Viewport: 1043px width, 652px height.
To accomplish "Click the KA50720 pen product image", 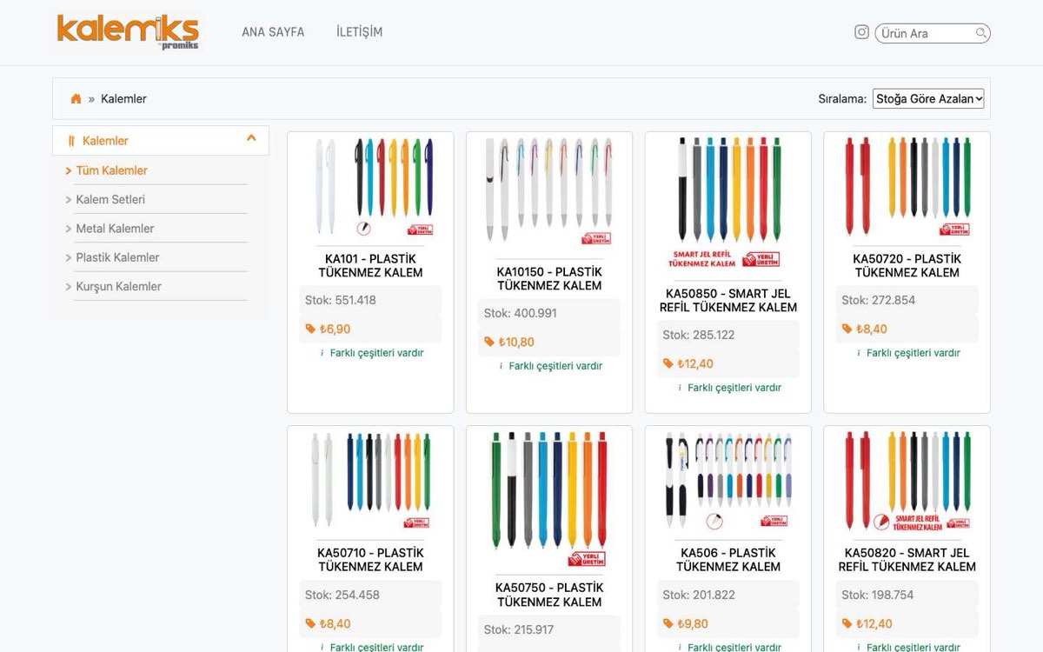I will tap(907, 187).
